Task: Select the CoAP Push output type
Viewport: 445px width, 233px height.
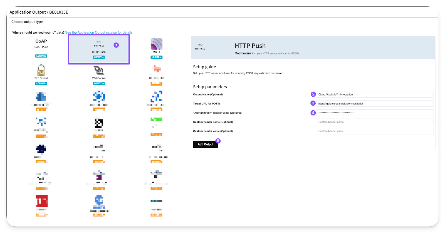Action: point(41,44)
